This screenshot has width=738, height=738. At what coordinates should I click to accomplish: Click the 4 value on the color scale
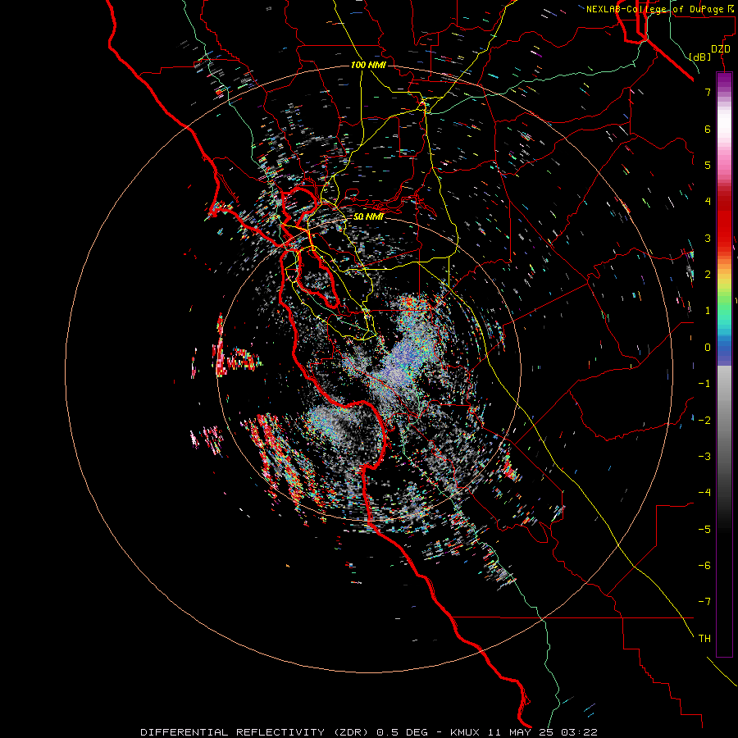point(708,202)
